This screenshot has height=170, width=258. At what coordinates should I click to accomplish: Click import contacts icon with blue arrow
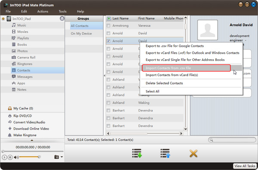tap(166, 153)
